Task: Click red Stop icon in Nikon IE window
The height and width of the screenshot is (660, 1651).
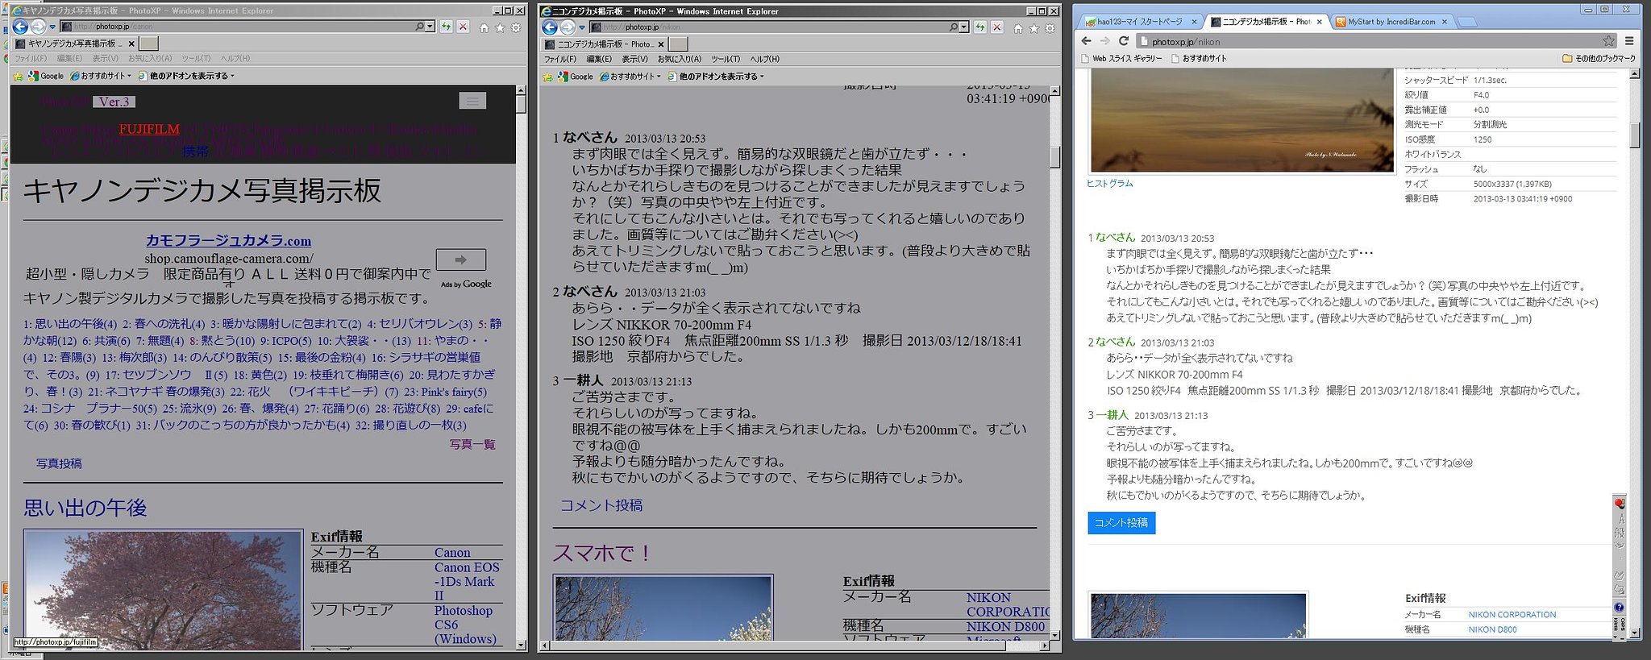Action: 997,27
